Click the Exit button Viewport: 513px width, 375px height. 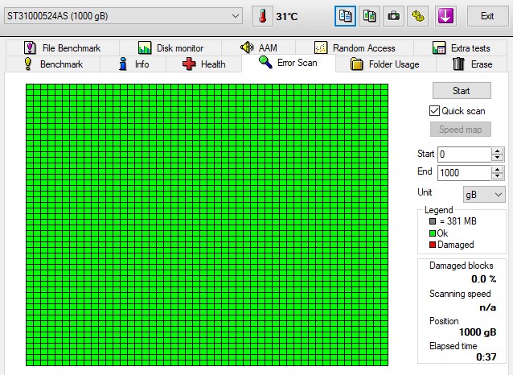[x=486, y=16]
